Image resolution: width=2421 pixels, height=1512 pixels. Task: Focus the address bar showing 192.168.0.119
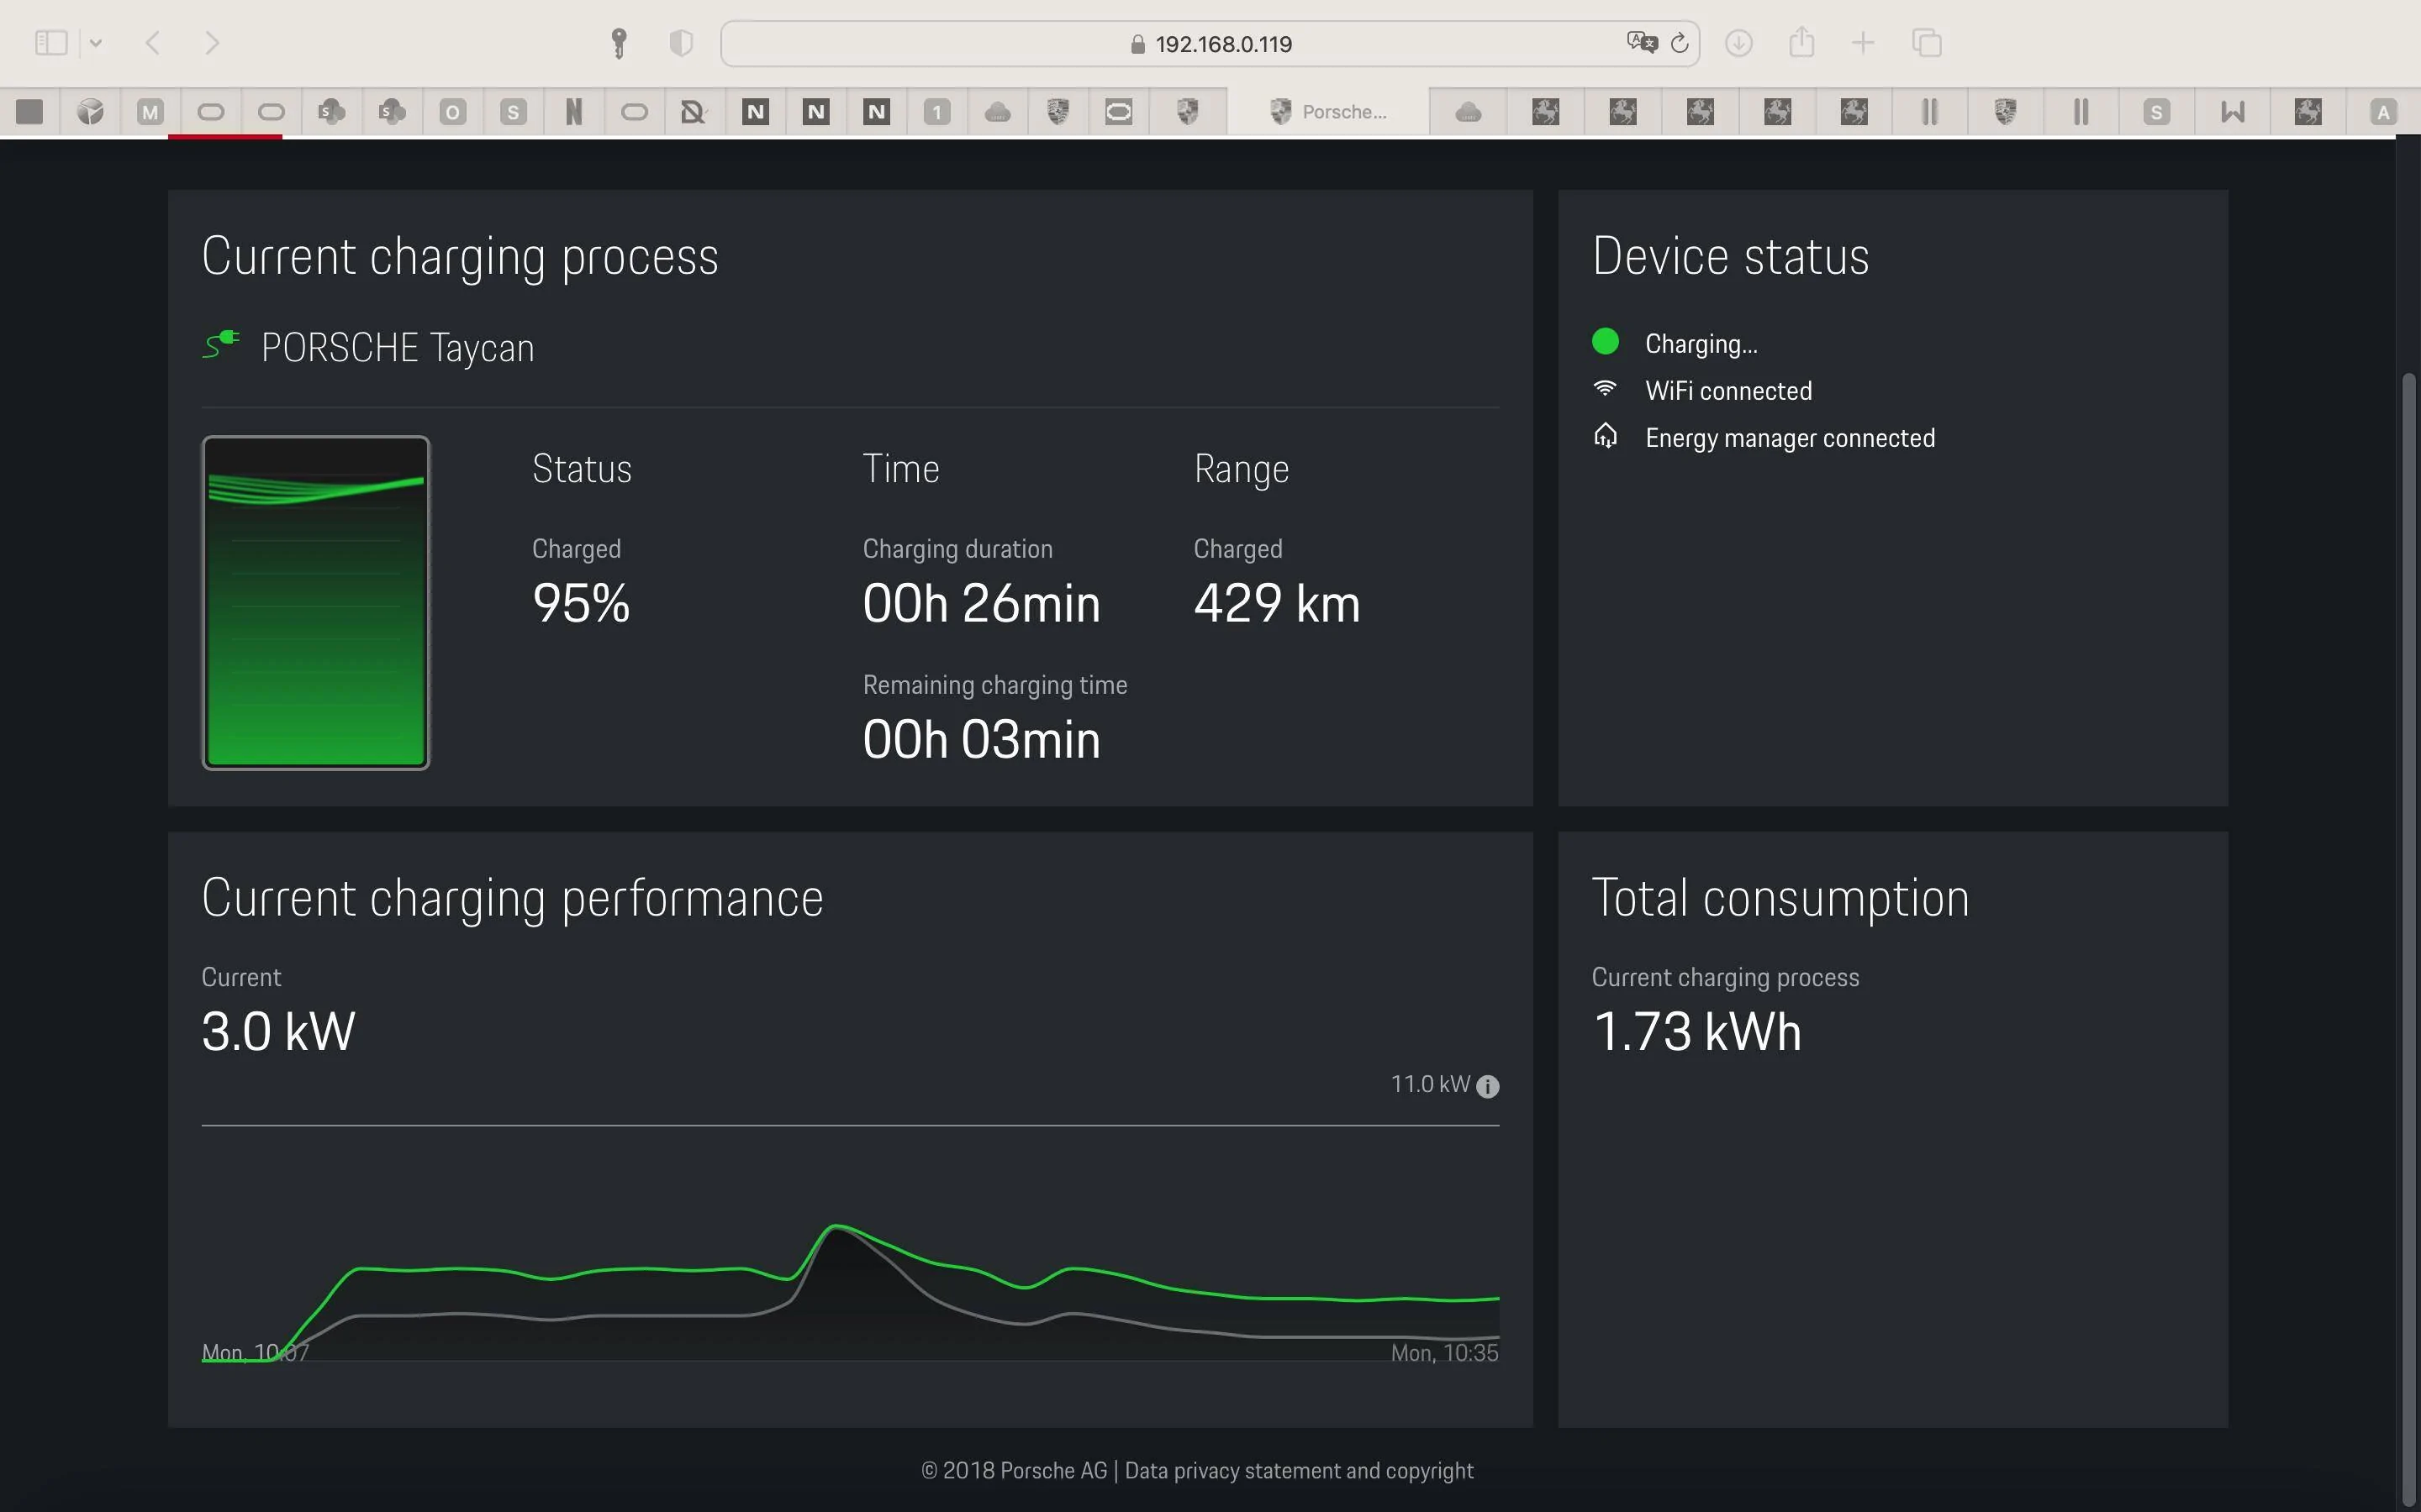[x=1210, y=43]
